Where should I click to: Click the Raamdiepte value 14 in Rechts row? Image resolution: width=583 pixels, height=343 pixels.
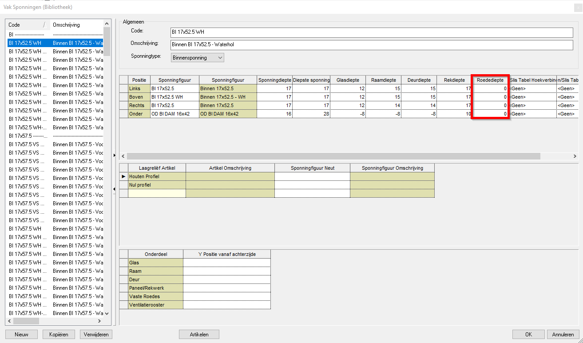pos(384,105)
